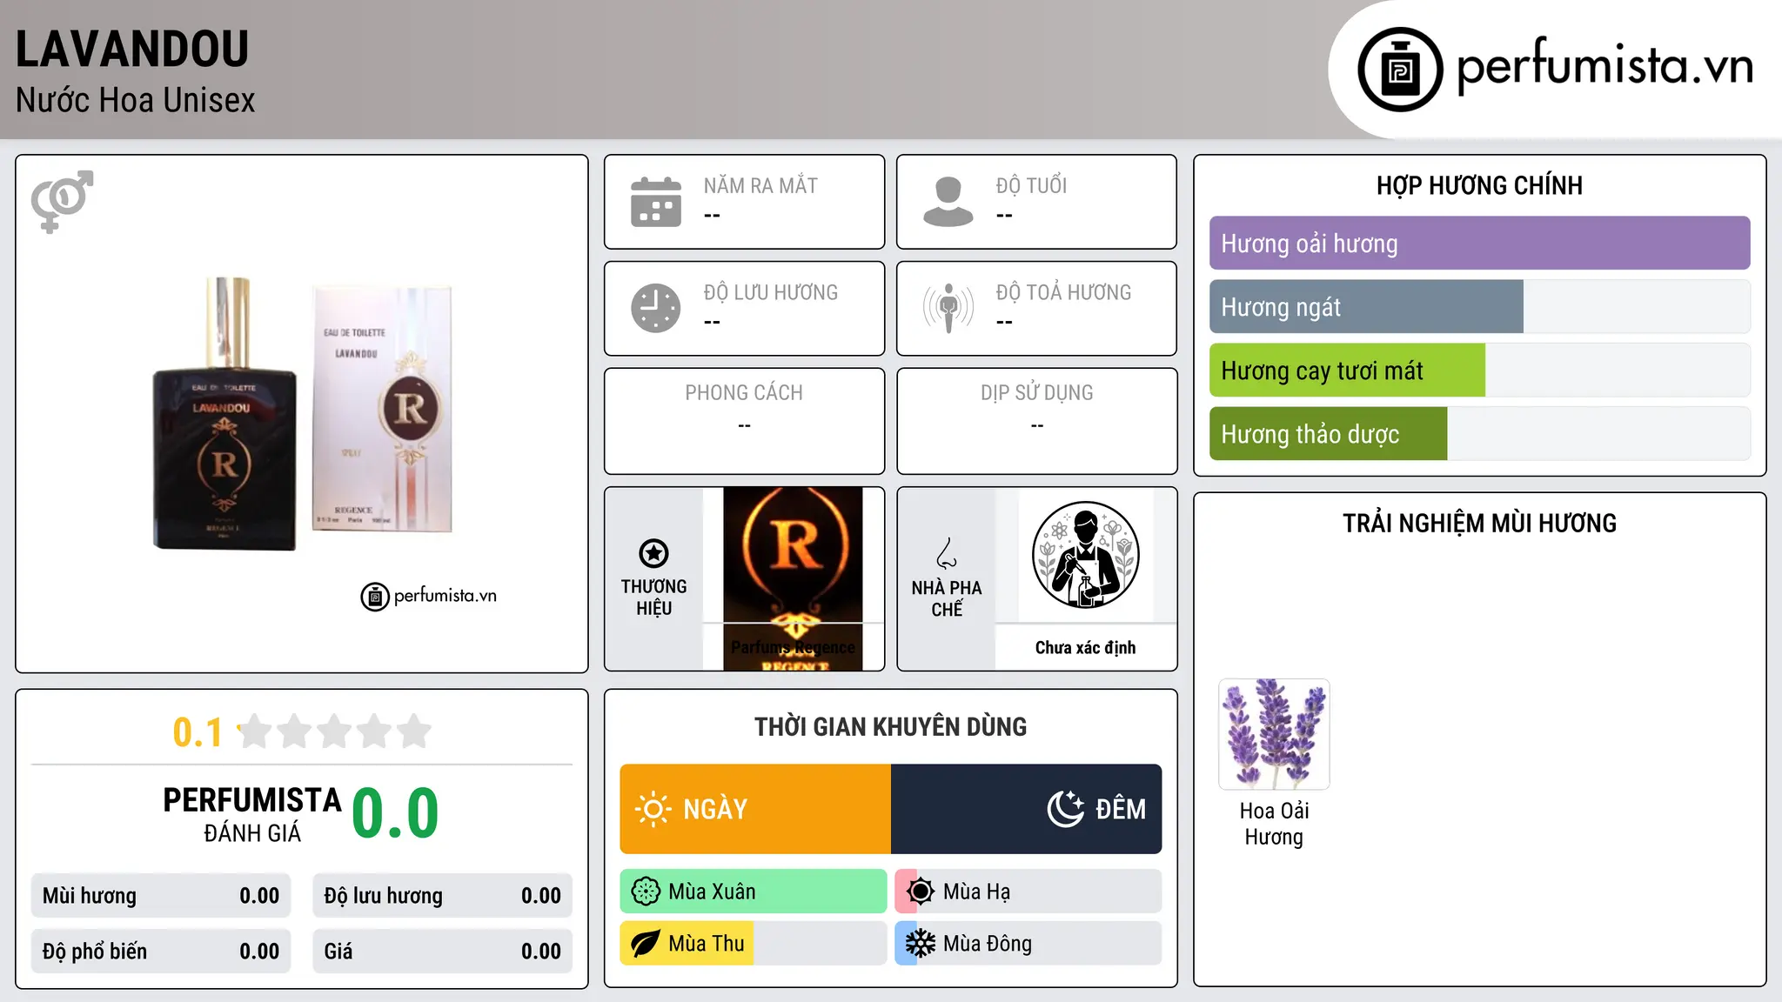Click the flower icon for Mùa Xuân
1782x1002 pixels.
tap(646, 892)
